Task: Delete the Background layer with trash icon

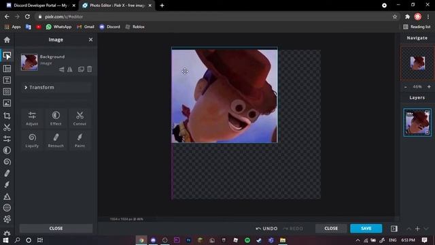Action: click(x=89, y=69)
